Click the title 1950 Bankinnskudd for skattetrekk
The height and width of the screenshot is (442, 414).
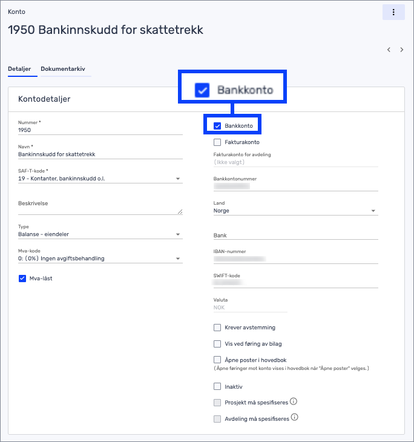coord(105,30)
